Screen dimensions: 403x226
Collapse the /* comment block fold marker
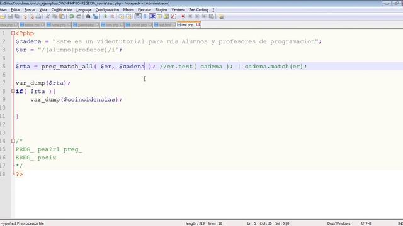13,141
